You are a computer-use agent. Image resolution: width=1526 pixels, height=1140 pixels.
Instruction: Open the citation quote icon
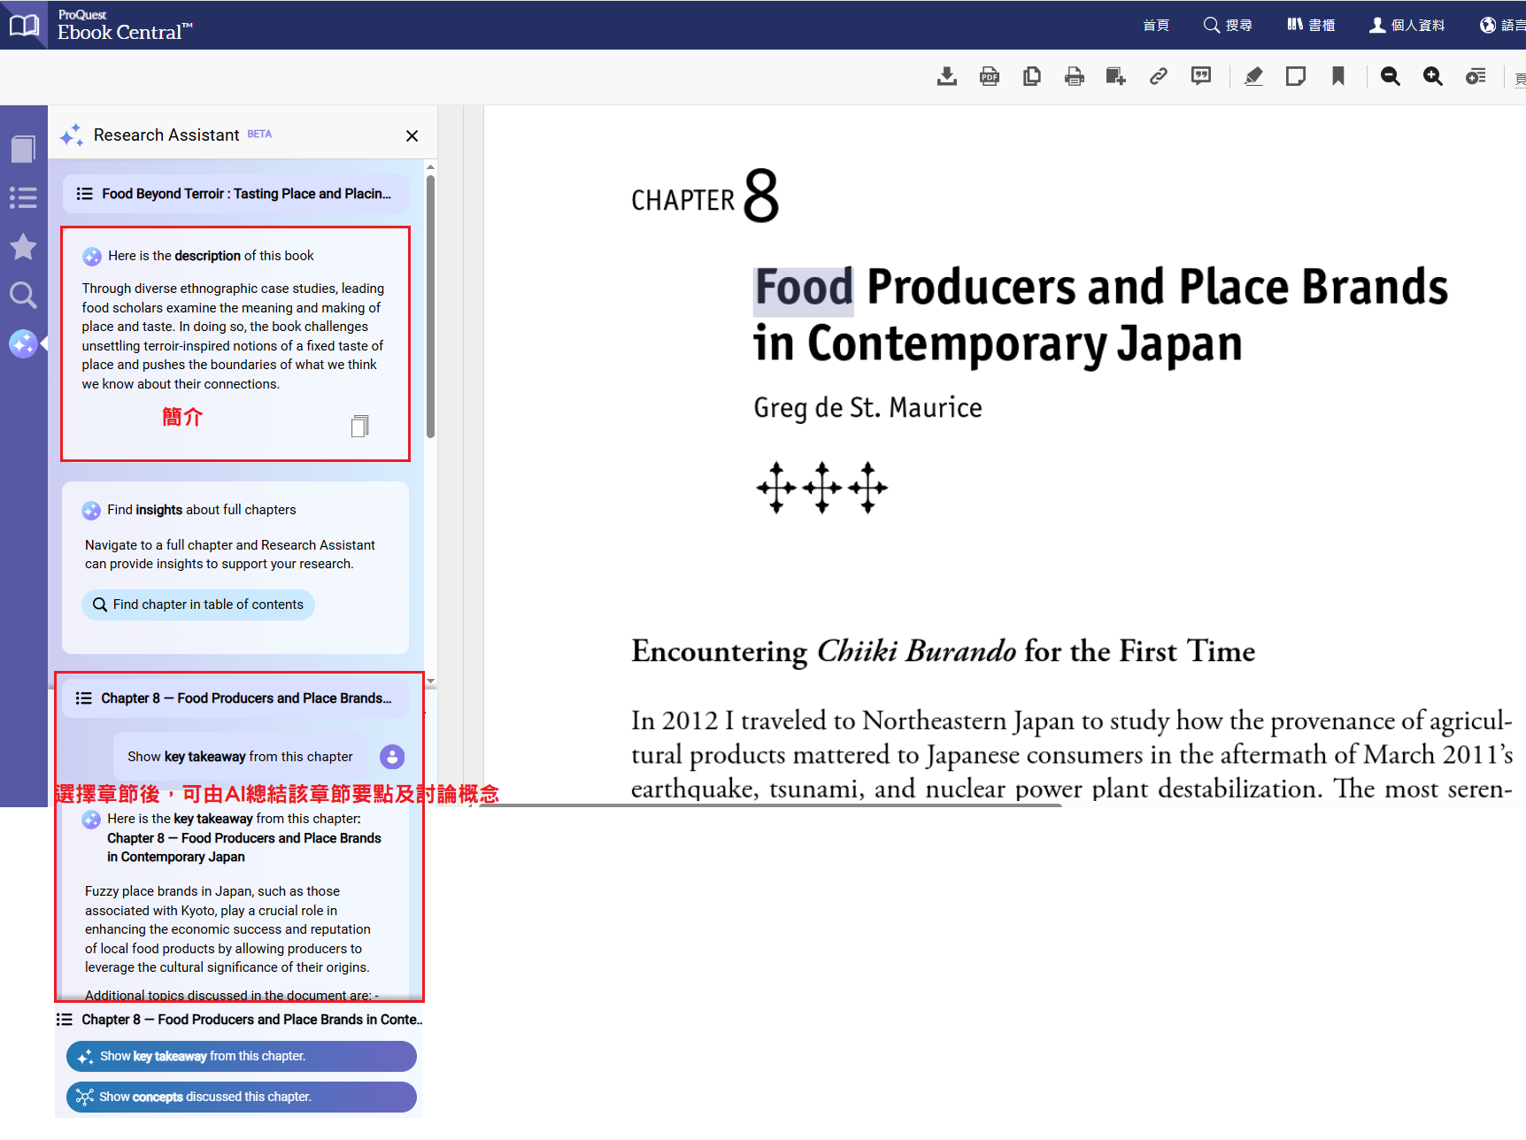click(x=1200, y=77)
